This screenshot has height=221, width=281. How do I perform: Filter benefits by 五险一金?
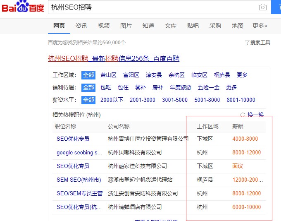[x=208, y=88]
